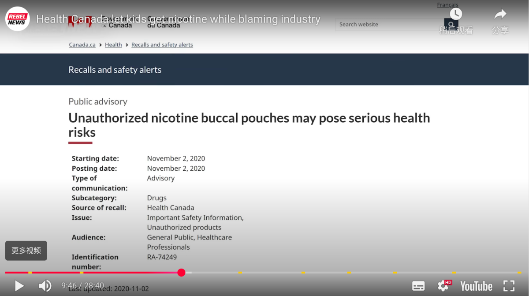Switch language via Français link
The height and width of the screenshot is (296, 529).
coord(447,5)
